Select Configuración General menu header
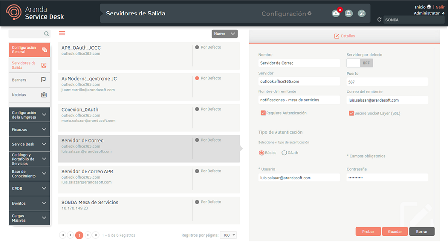The image size is (448, 242). tap(29, 50)
